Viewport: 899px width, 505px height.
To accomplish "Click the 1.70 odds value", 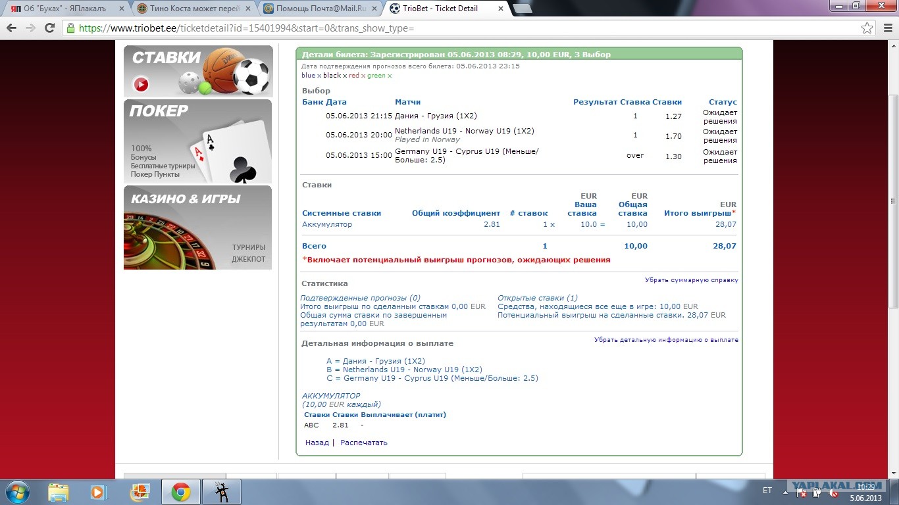I will point(673,136).
